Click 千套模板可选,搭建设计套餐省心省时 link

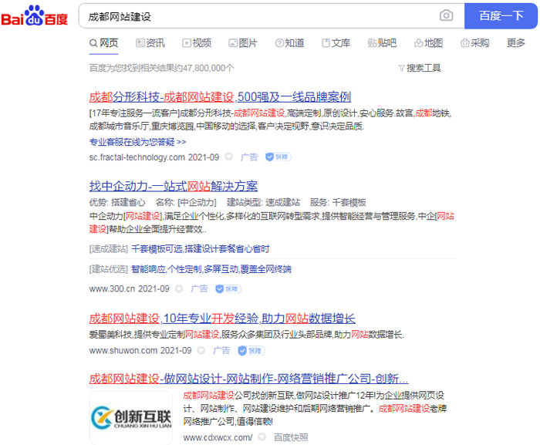click(201, 248)
